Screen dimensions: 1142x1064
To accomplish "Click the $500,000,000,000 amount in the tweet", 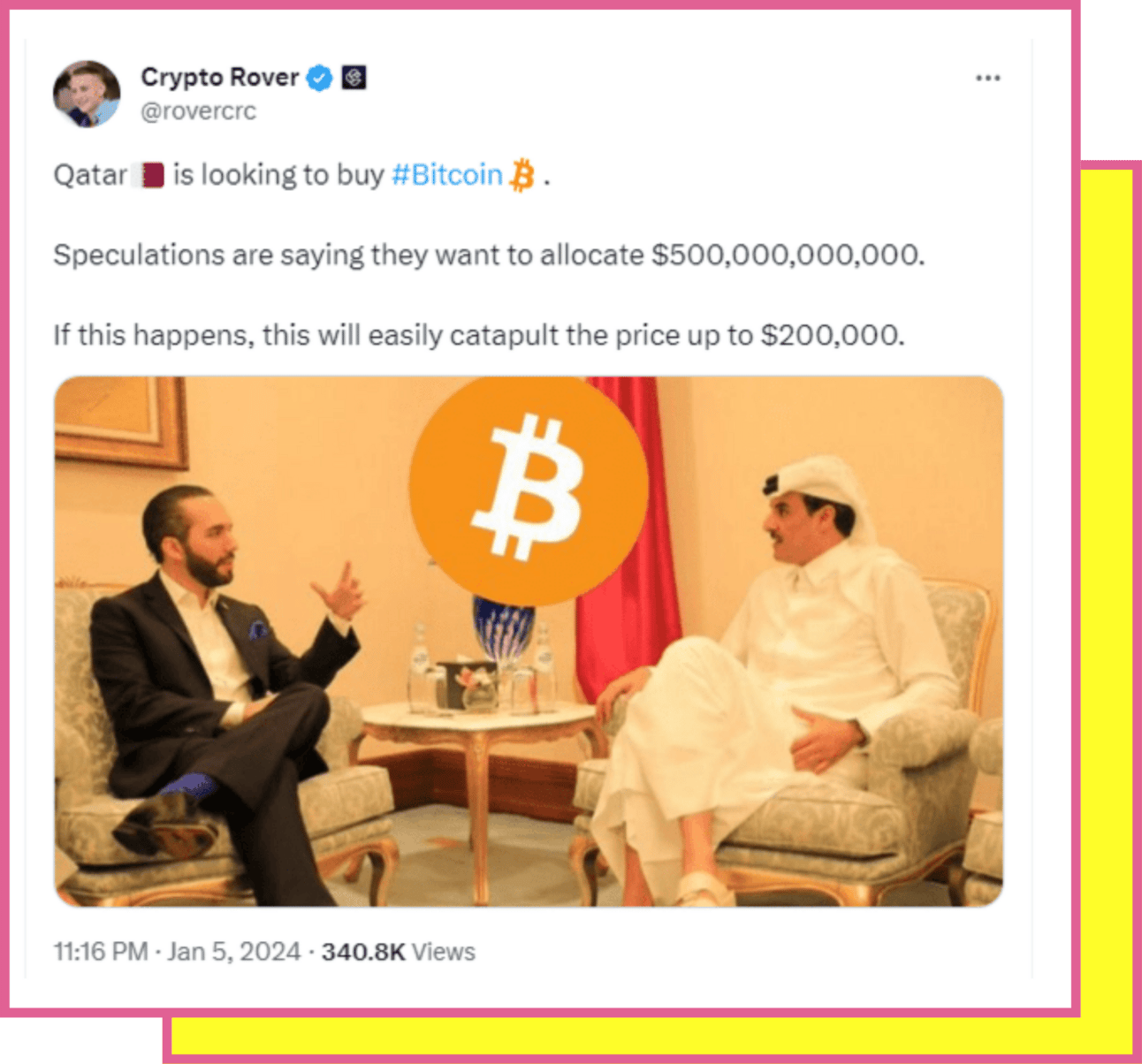I will [787, 255].
